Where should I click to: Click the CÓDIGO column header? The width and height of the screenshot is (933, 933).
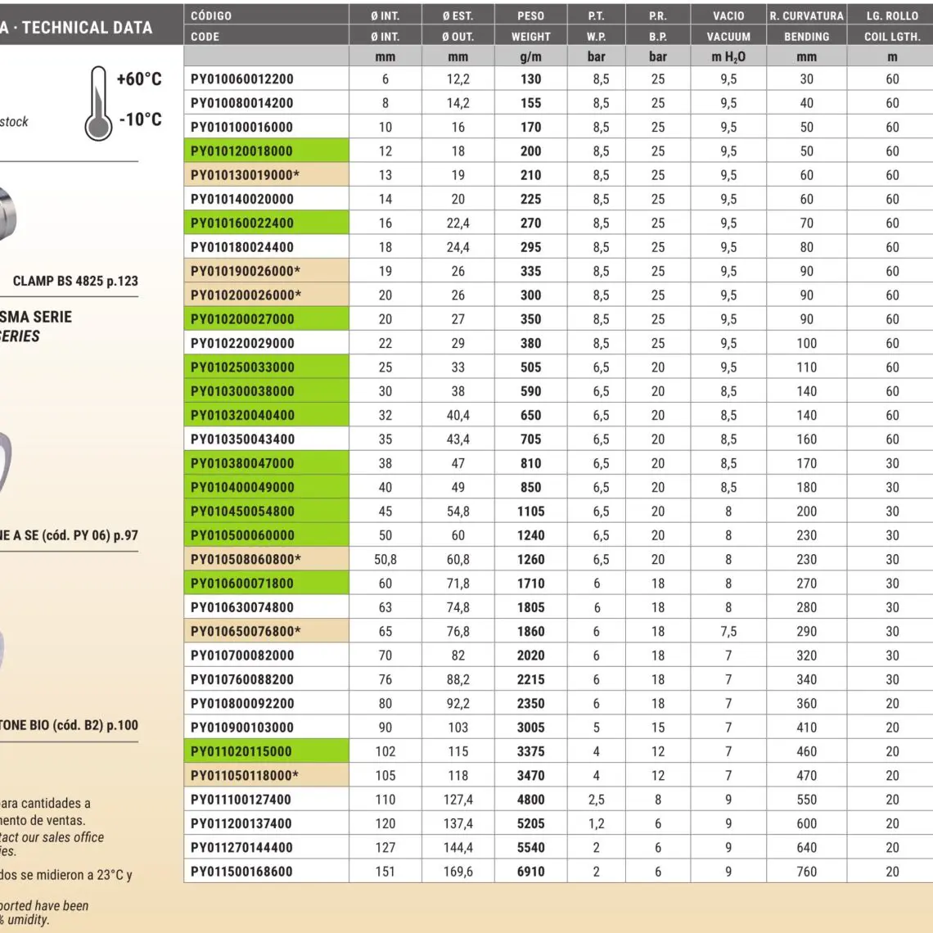pos(211,16)
